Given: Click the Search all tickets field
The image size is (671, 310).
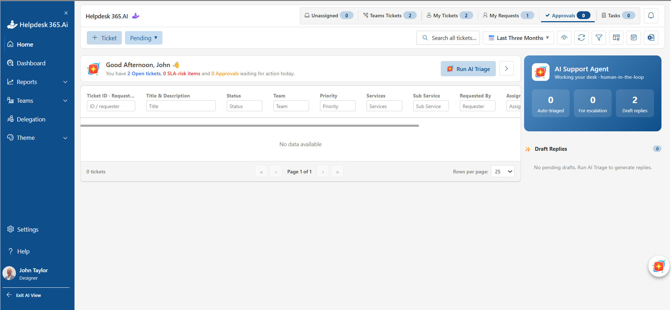Looking at the screenshot, I should pyautogui.click(x=448, y=38).
